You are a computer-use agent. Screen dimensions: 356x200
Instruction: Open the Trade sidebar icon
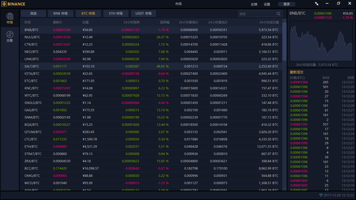10,37
